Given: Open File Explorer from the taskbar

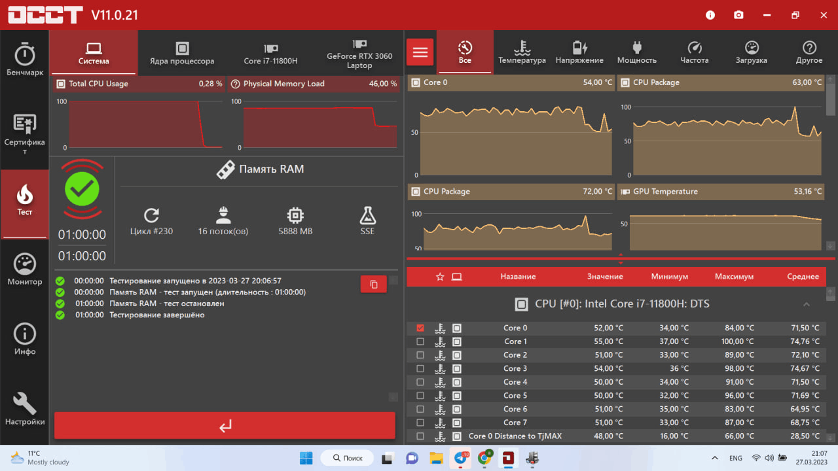Looking at the screenshot, I should point(437,458).
